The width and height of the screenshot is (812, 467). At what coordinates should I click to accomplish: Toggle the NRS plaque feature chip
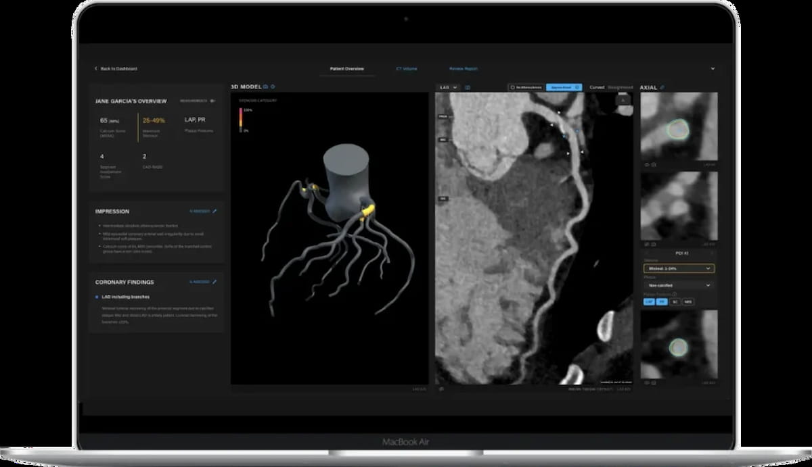click(688, 302)
